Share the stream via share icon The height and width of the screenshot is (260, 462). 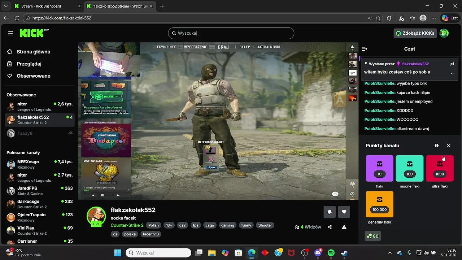coord(330,227)
